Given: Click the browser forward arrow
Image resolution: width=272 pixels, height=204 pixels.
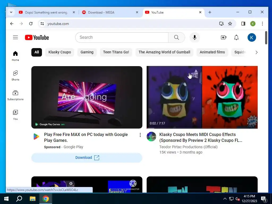Looking at the screenshot, I should (x=21, y=24).
